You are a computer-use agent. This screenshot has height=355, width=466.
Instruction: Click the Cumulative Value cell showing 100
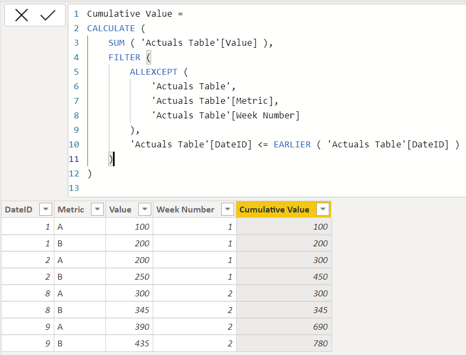284,226
